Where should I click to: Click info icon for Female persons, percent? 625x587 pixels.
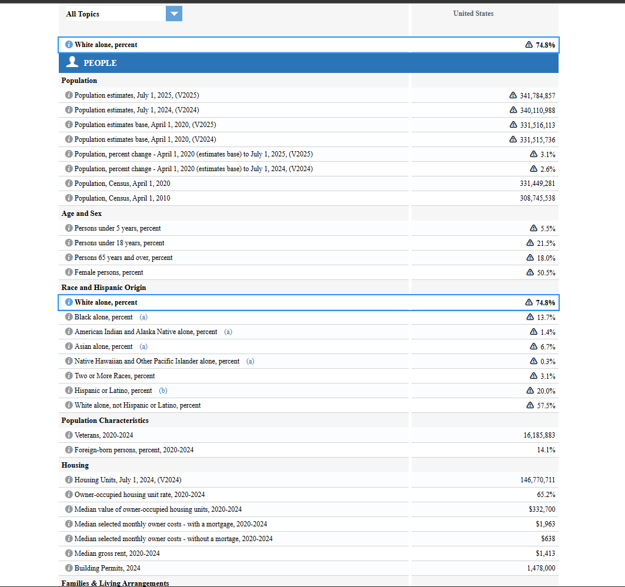coord(69,272)
